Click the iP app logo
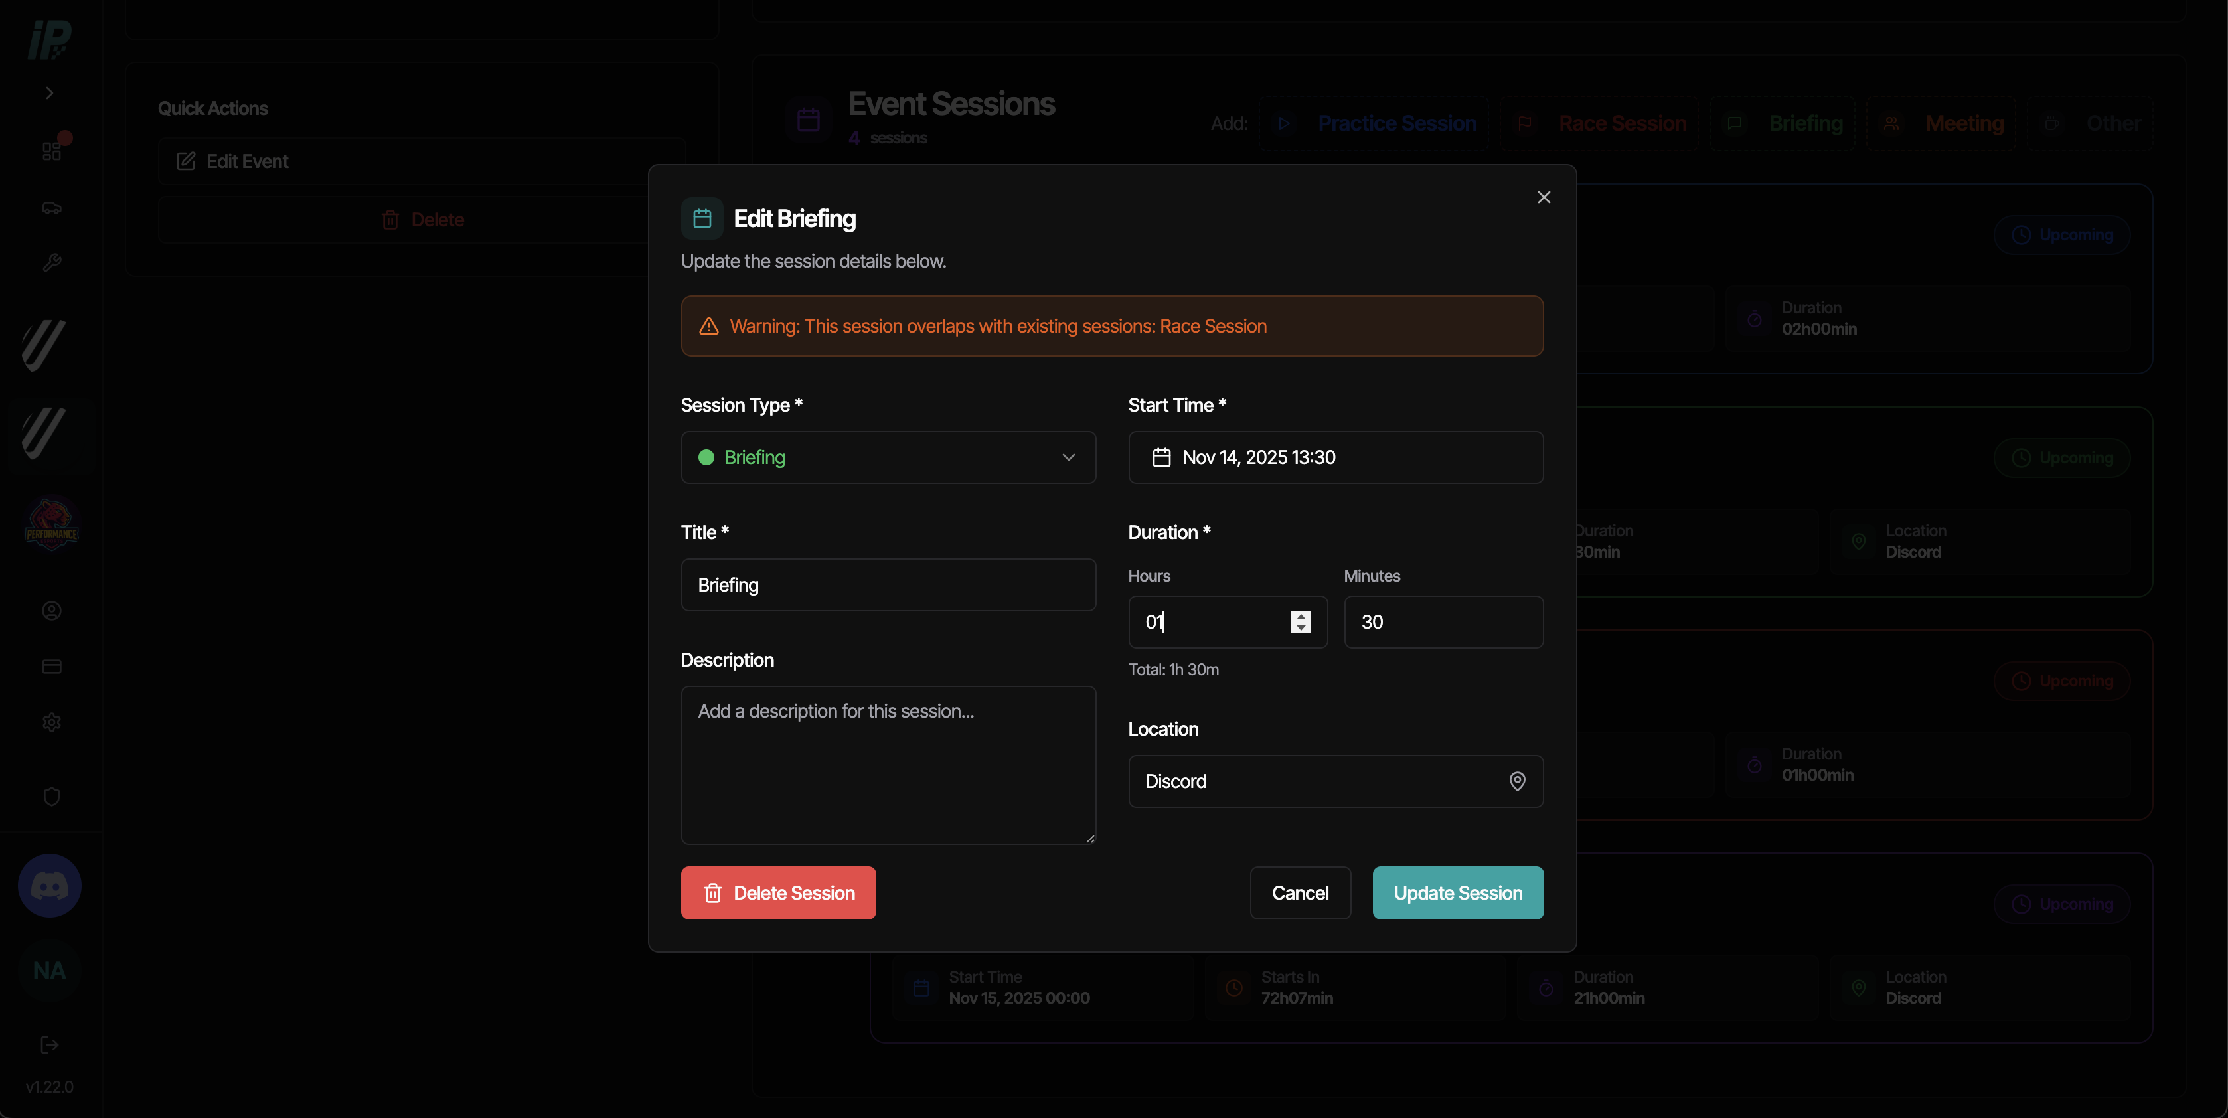Viewport: 2228px width, 1118px height. click(49, 39)
